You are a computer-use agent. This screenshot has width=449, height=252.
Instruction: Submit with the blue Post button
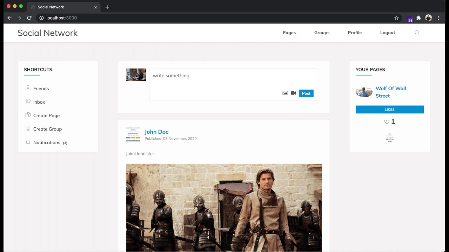(x=306, y=93)
